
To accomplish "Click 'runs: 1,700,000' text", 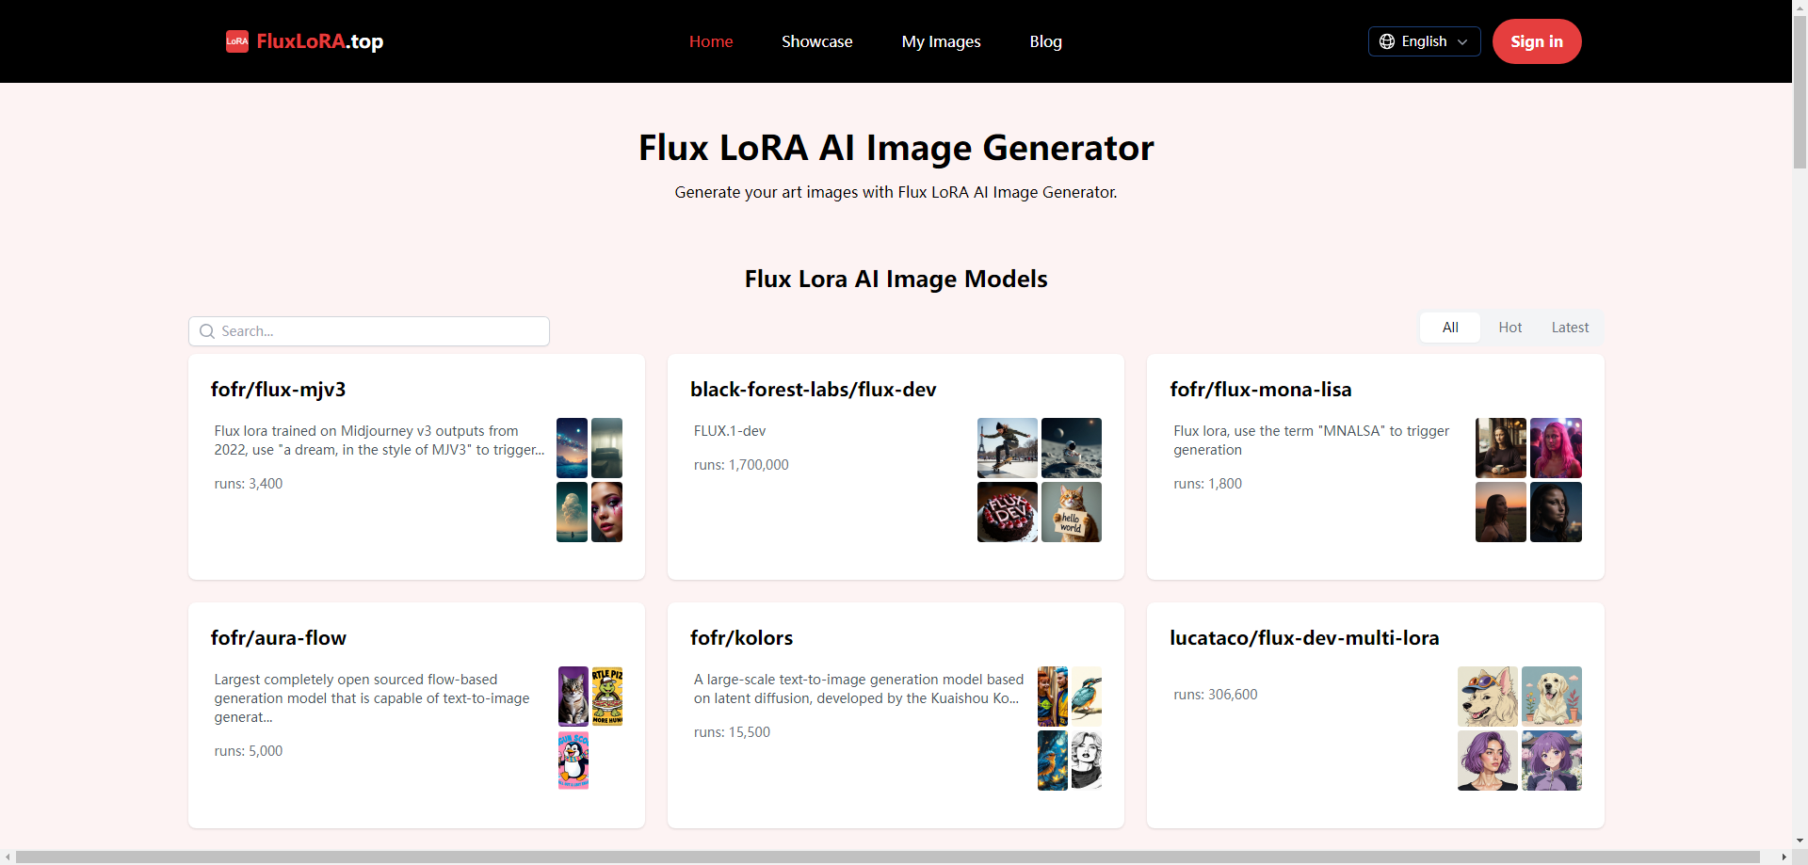I will coord(741,465).
